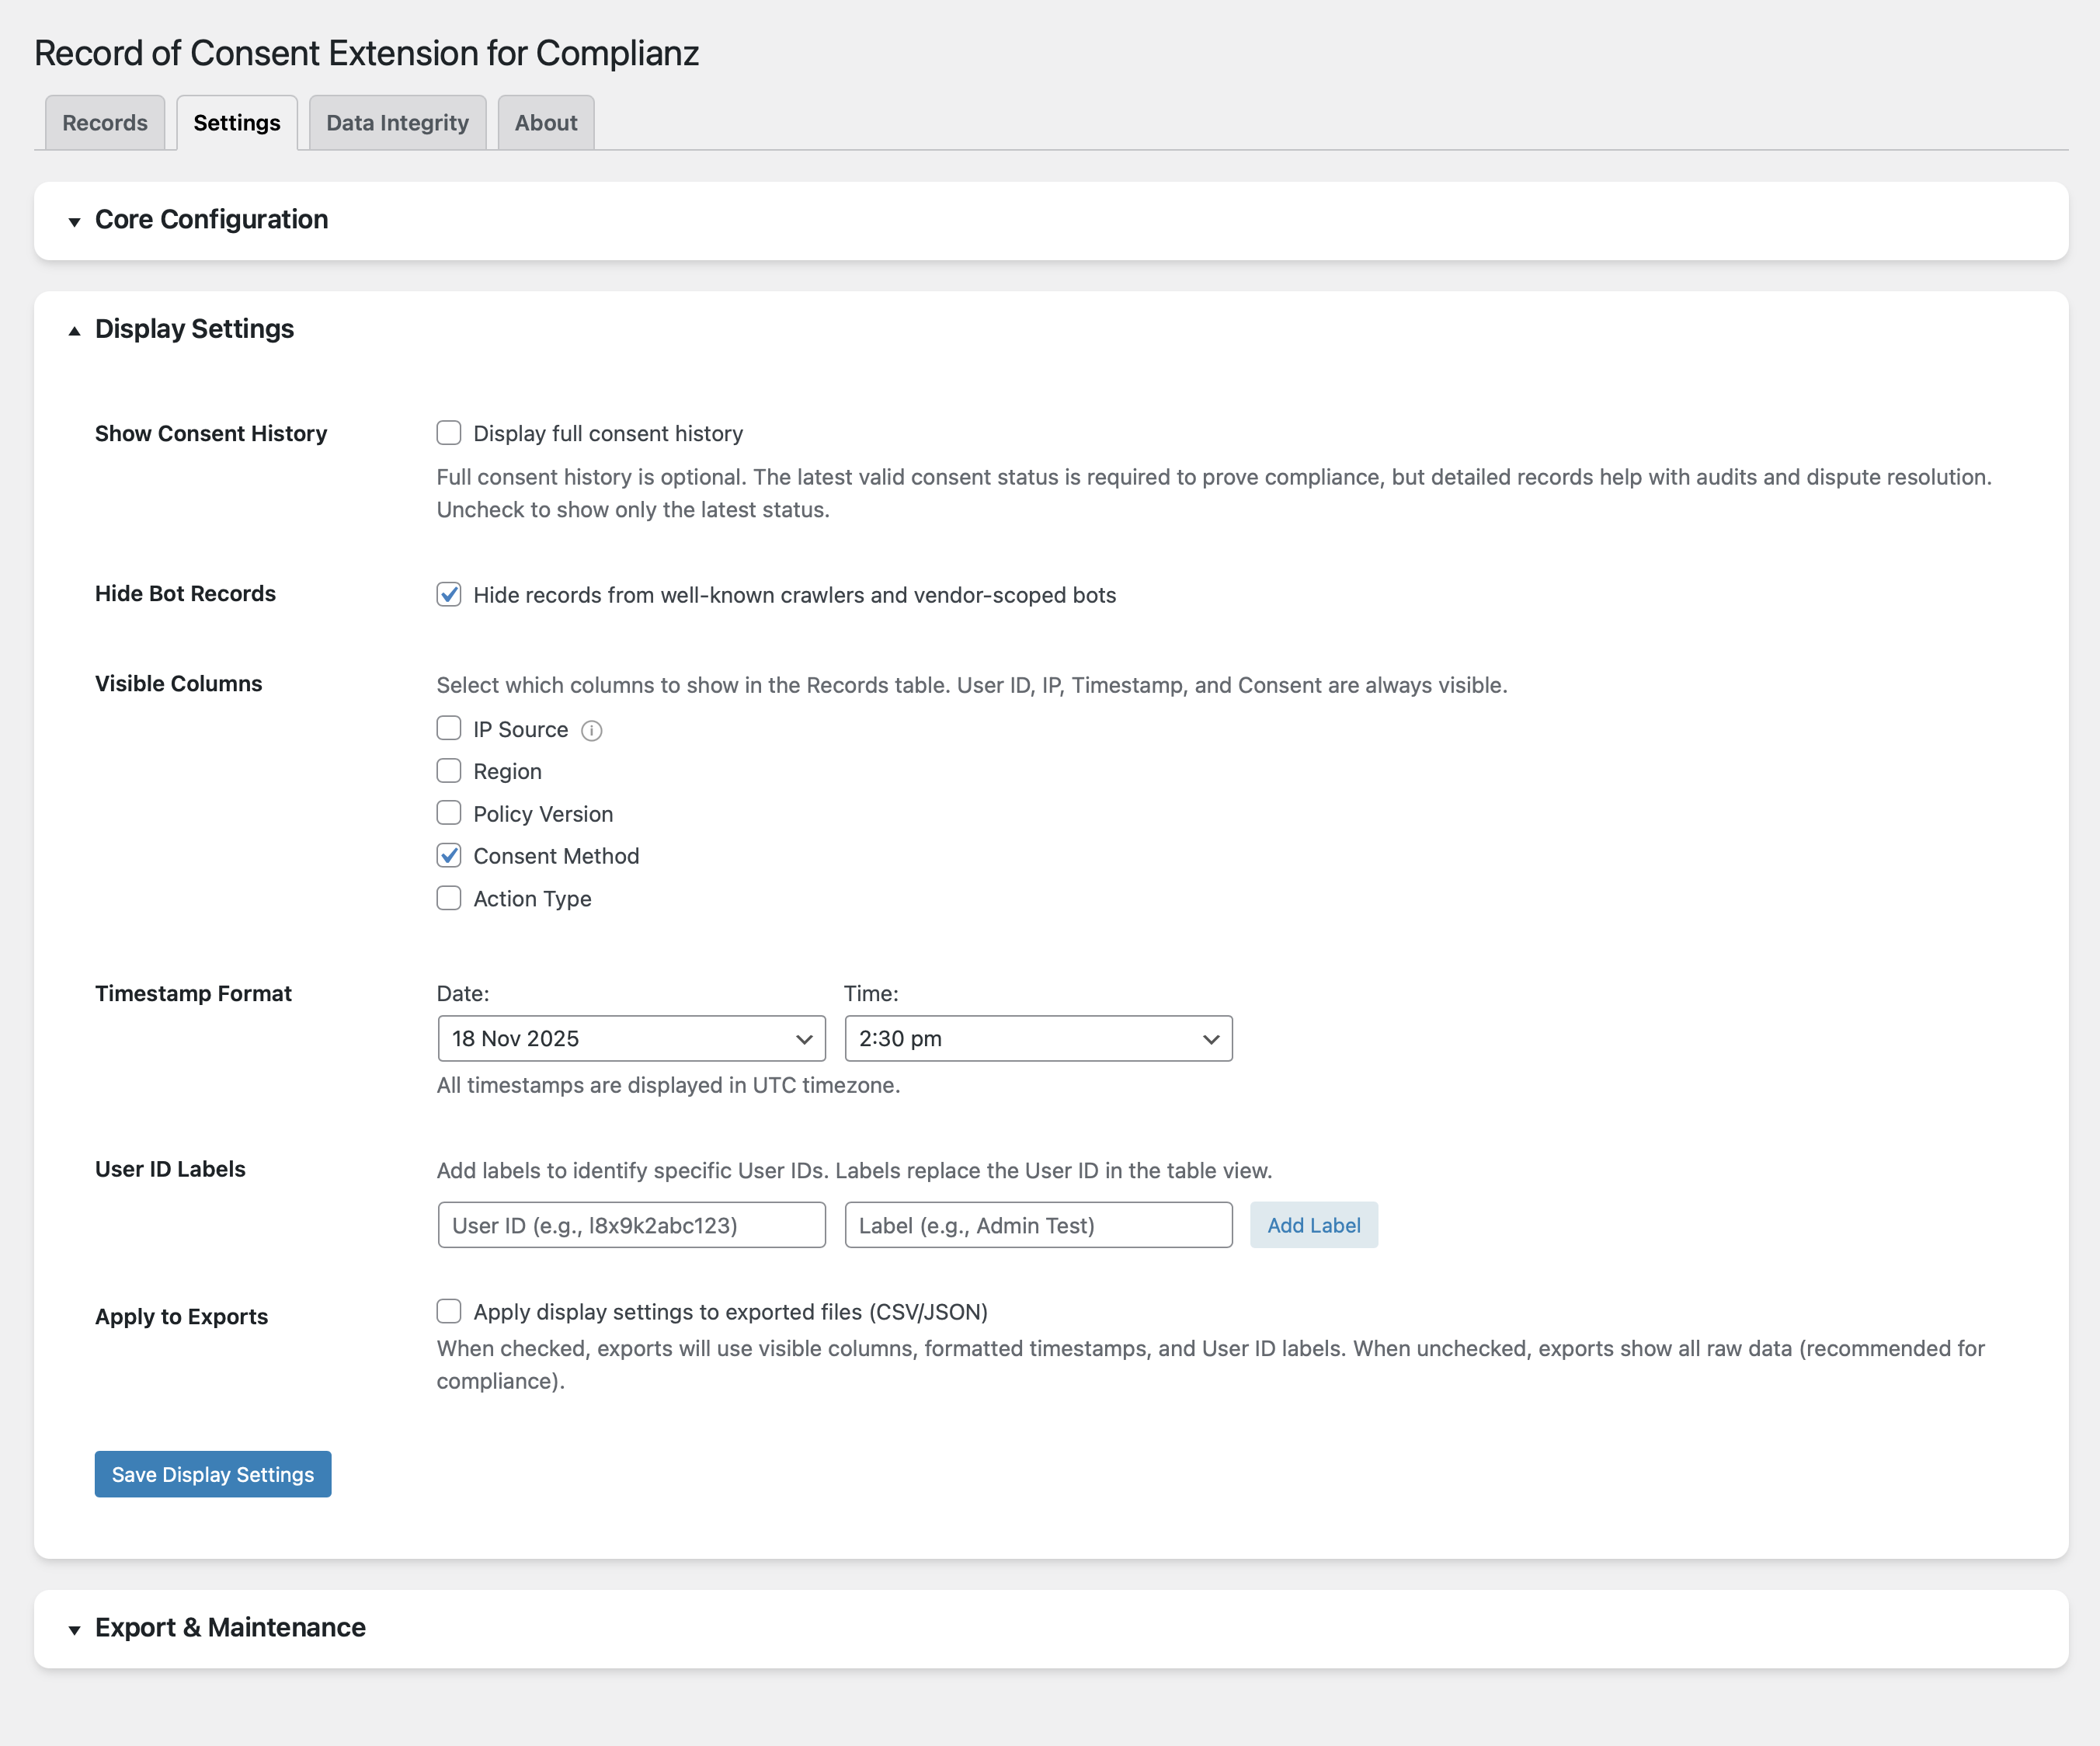Uncheck Hide records from well-known crawlers
This screenshot has height=1746, width=2100.
point(449,595)
